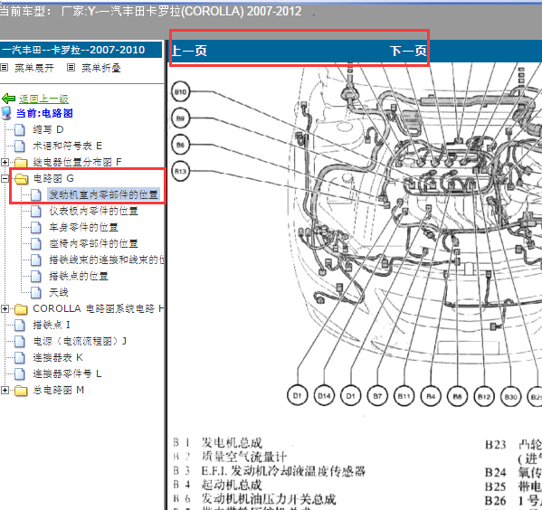Select COROLLA 电路图系统电路 H label
The image size is (542, 510).
(98, 308)
